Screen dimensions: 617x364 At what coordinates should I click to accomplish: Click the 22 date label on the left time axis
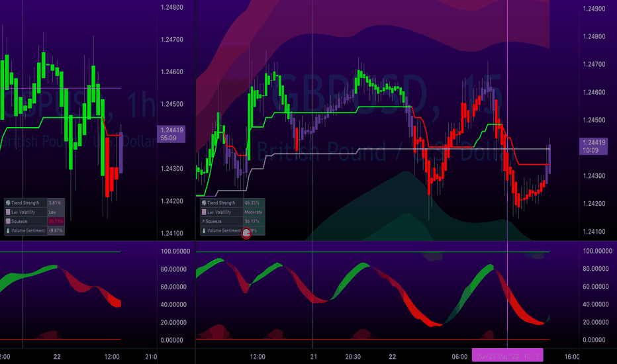tap(57, 357)
